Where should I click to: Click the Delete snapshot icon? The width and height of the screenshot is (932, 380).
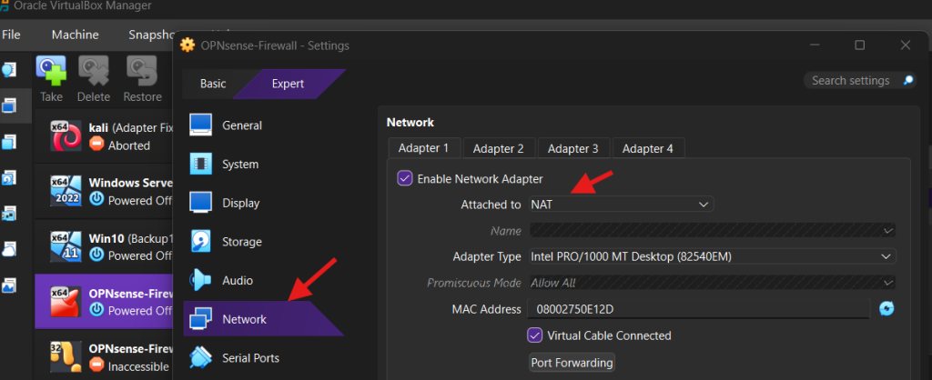coord(93,73)
